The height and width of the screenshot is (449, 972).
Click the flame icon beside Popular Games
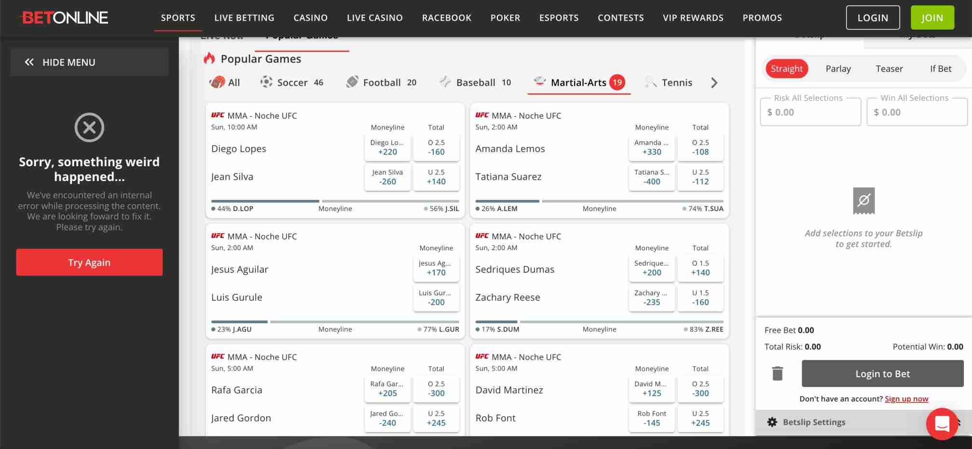point(209,58)
